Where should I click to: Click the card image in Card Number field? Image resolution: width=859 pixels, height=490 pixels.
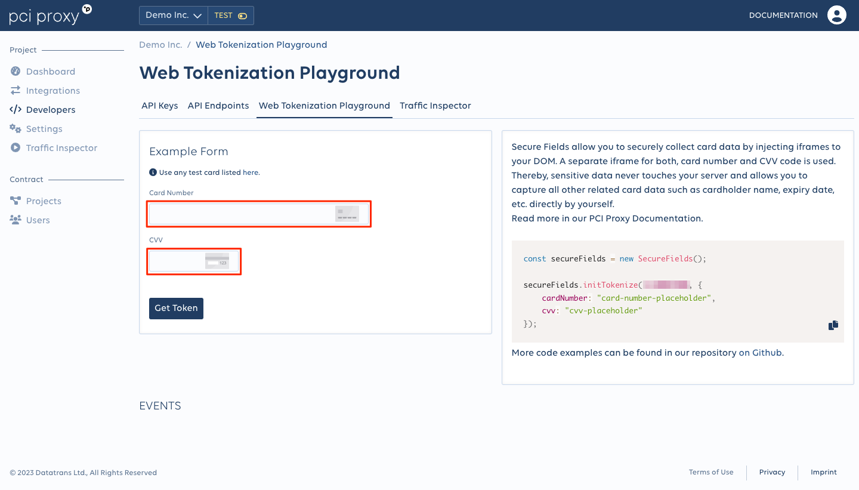[x=347, y=214]
